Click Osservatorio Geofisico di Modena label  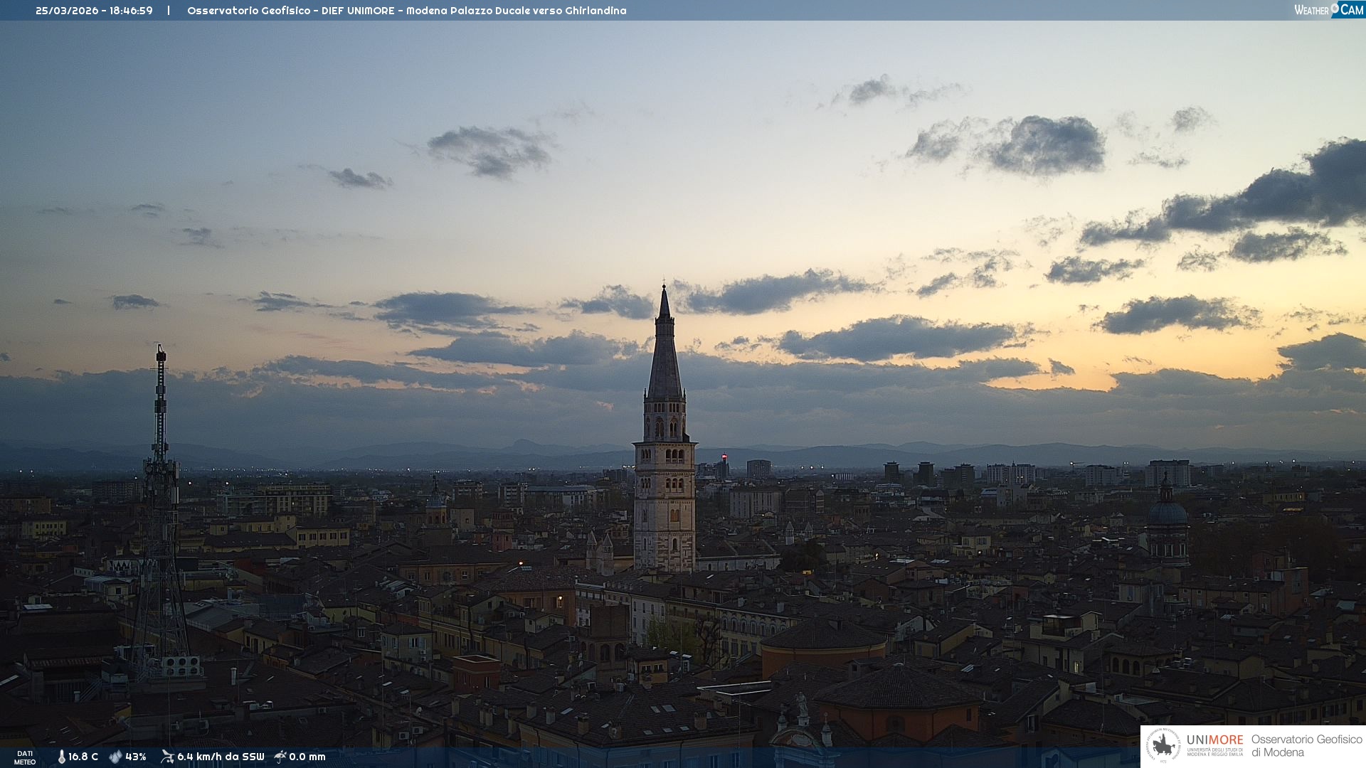[1306, 745]
